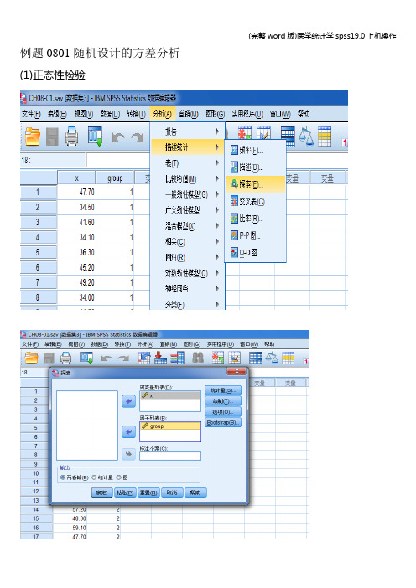Click Open folder icon in lower SPSS window
The height and width of the screenshot is (588, 416).
[31, 358]
